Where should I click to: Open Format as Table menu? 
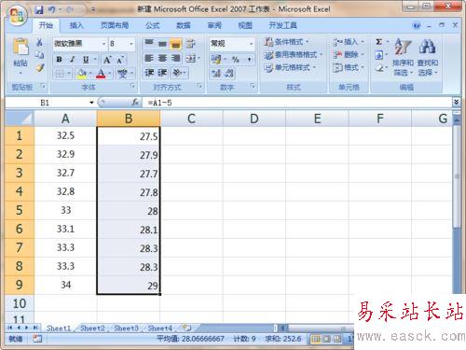click(x=294, y=55)
